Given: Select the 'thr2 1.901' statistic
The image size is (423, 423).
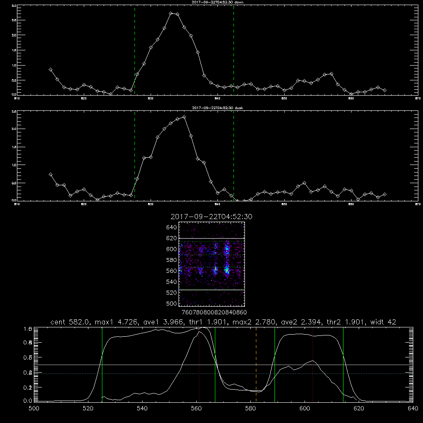Looking at the screenshot, I should coord(346,322).
